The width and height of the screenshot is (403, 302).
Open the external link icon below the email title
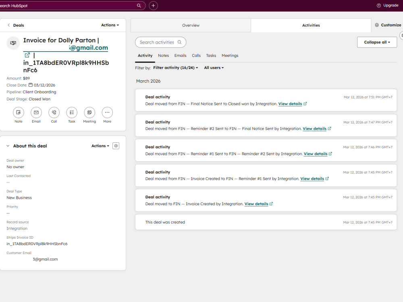click(x=27, y=55)
